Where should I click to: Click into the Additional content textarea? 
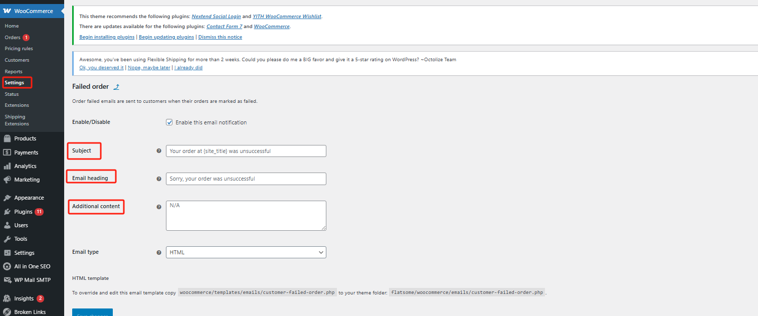tap(246, 216)
